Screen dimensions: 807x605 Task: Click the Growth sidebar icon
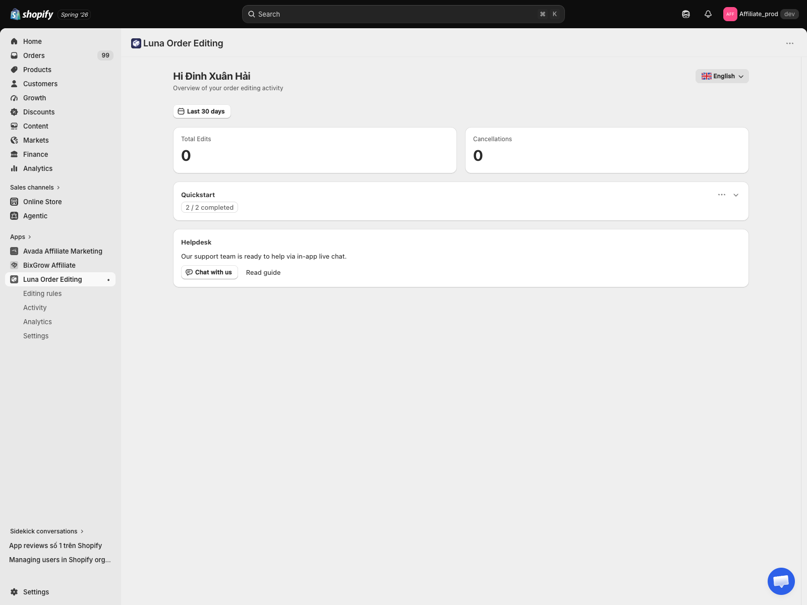(14, 98)
